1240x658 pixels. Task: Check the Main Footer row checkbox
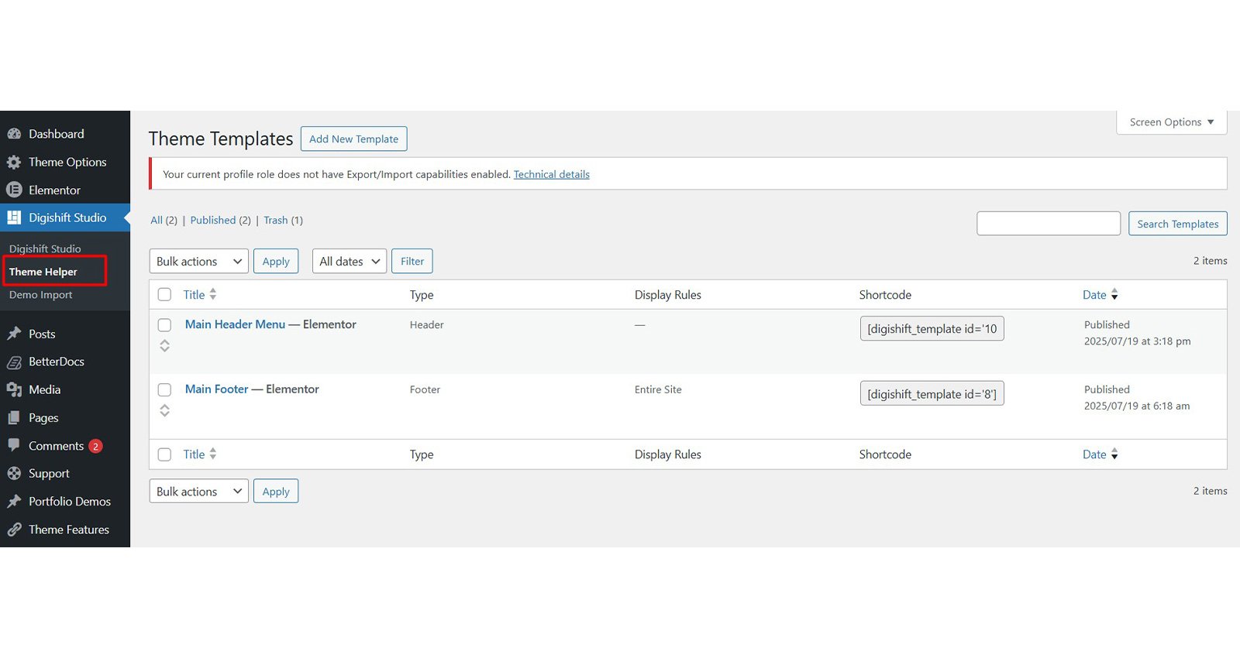click(164, 389)
